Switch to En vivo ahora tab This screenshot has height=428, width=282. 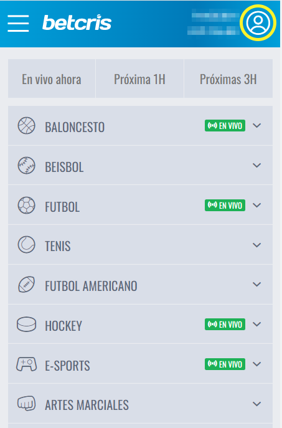coord(52,78)
